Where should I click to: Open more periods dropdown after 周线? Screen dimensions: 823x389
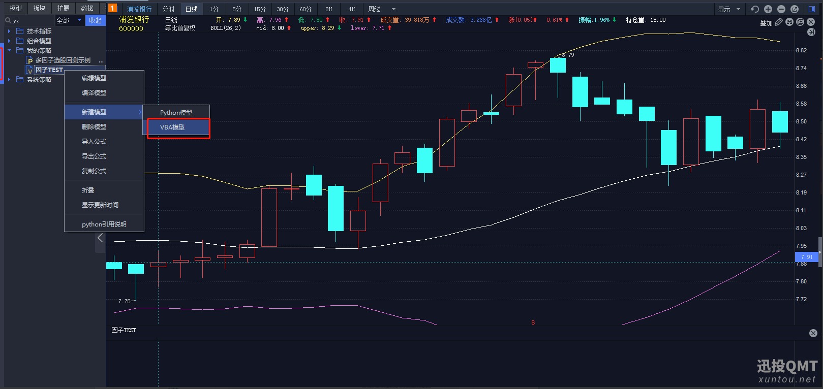tap(393, 9)
